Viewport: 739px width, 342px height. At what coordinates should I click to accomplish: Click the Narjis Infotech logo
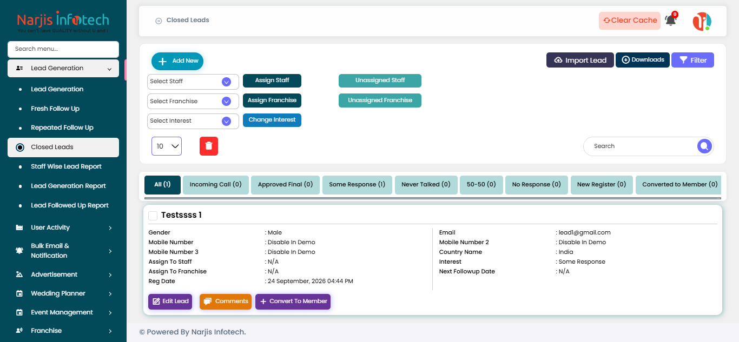[x=63, y=23]
